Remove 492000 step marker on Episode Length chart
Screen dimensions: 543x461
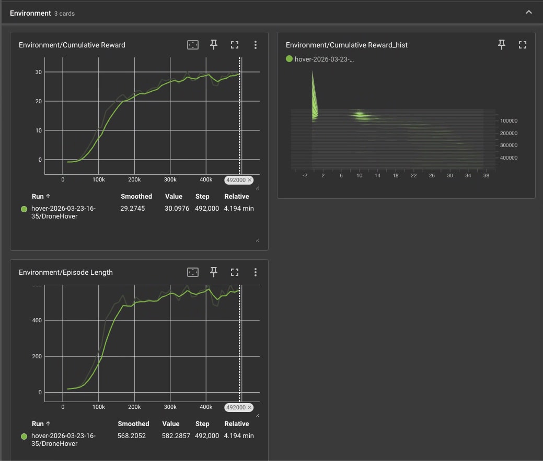249,407
